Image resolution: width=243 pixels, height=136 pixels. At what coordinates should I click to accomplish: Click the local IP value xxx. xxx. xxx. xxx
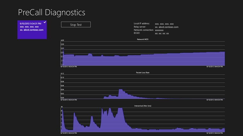coord(164,24)
